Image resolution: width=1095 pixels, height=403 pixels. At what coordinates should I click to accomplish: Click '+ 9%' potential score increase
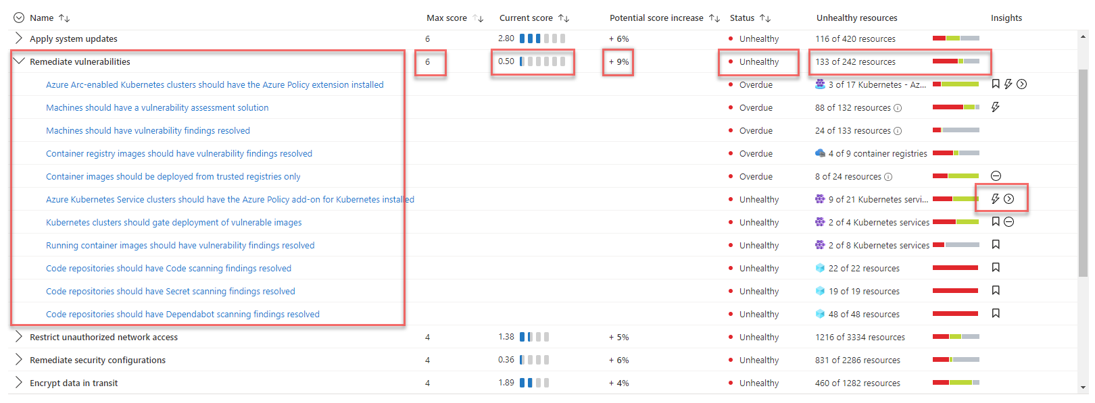click(x=618, y=61)
